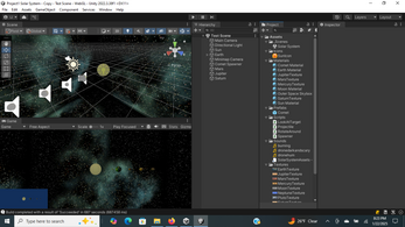The width and height of the screenshot is (405, 227).
Task: Click the Play button
Action: (193, 17)
